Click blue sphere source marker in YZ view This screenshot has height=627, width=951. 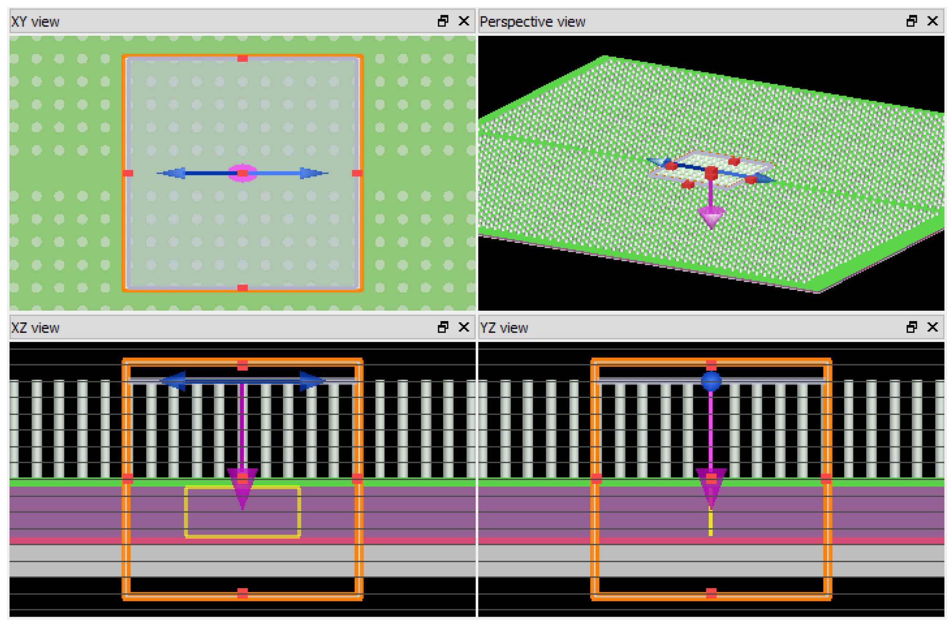pos(711,381)
